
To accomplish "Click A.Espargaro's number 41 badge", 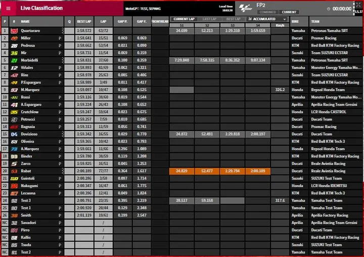I will [x=14, y=105].
